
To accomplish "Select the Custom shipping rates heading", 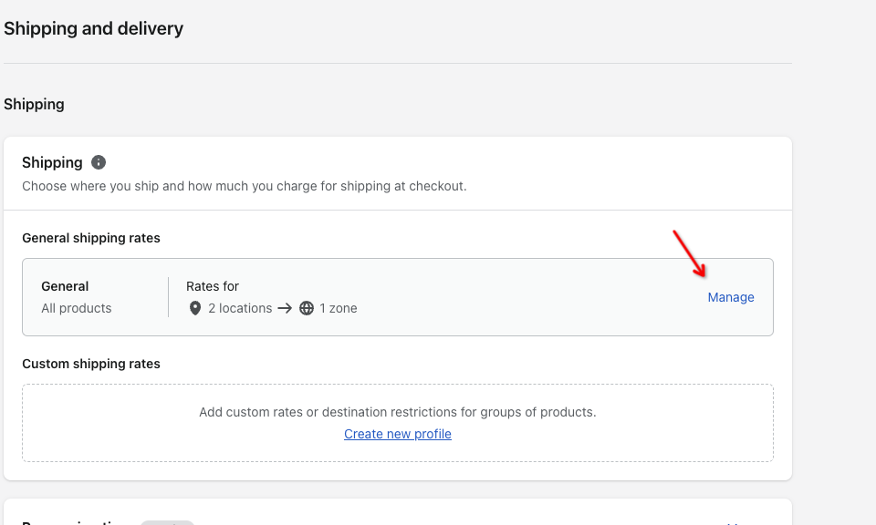I will 91,364.
